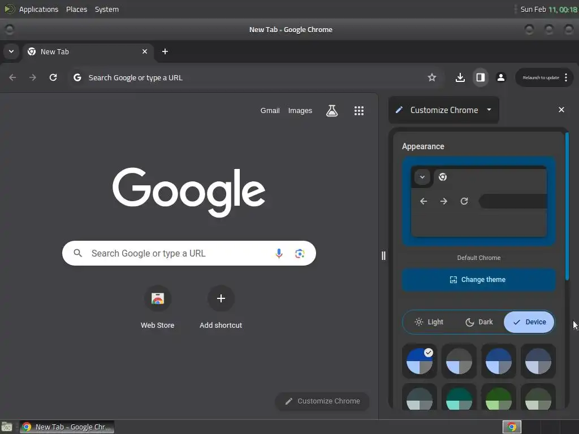This screenshot has height=434, width=579.
Task: Click the Customize Chrome button on the page
Action: click(322, 401)
